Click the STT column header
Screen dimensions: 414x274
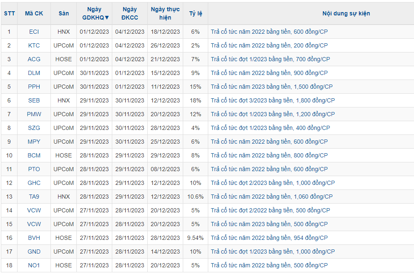coord(9,13)
